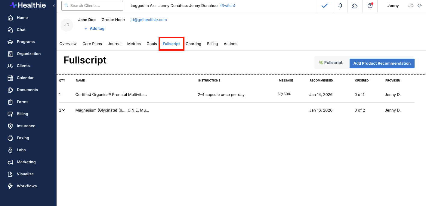Open the settings gear icon
Image resolution: width=426 pixels, height=206 pixels.
click(x=420, y=6)
